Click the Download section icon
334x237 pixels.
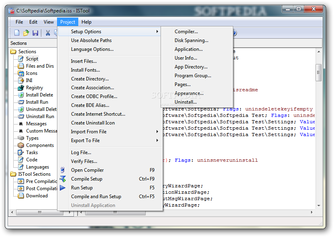coord(20,196)
